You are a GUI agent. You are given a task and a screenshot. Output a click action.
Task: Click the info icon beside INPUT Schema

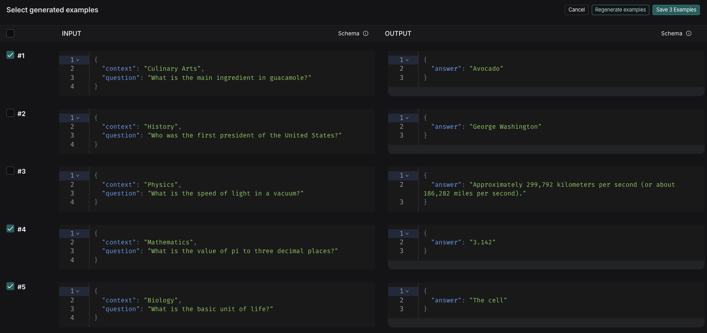click(x=366, y=33)
